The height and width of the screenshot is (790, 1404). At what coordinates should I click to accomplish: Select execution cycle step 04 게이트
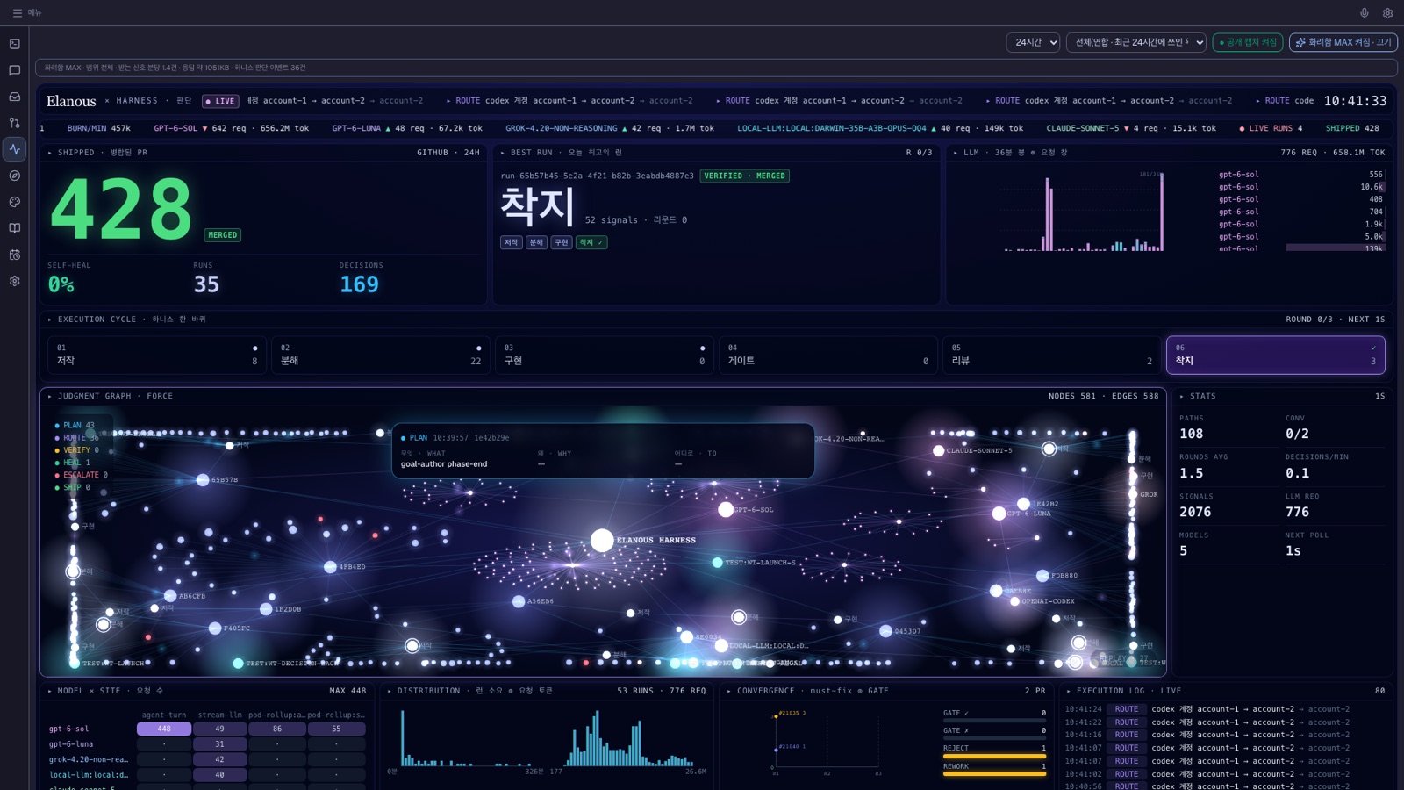pyautogui.click(x=827, y=355)
